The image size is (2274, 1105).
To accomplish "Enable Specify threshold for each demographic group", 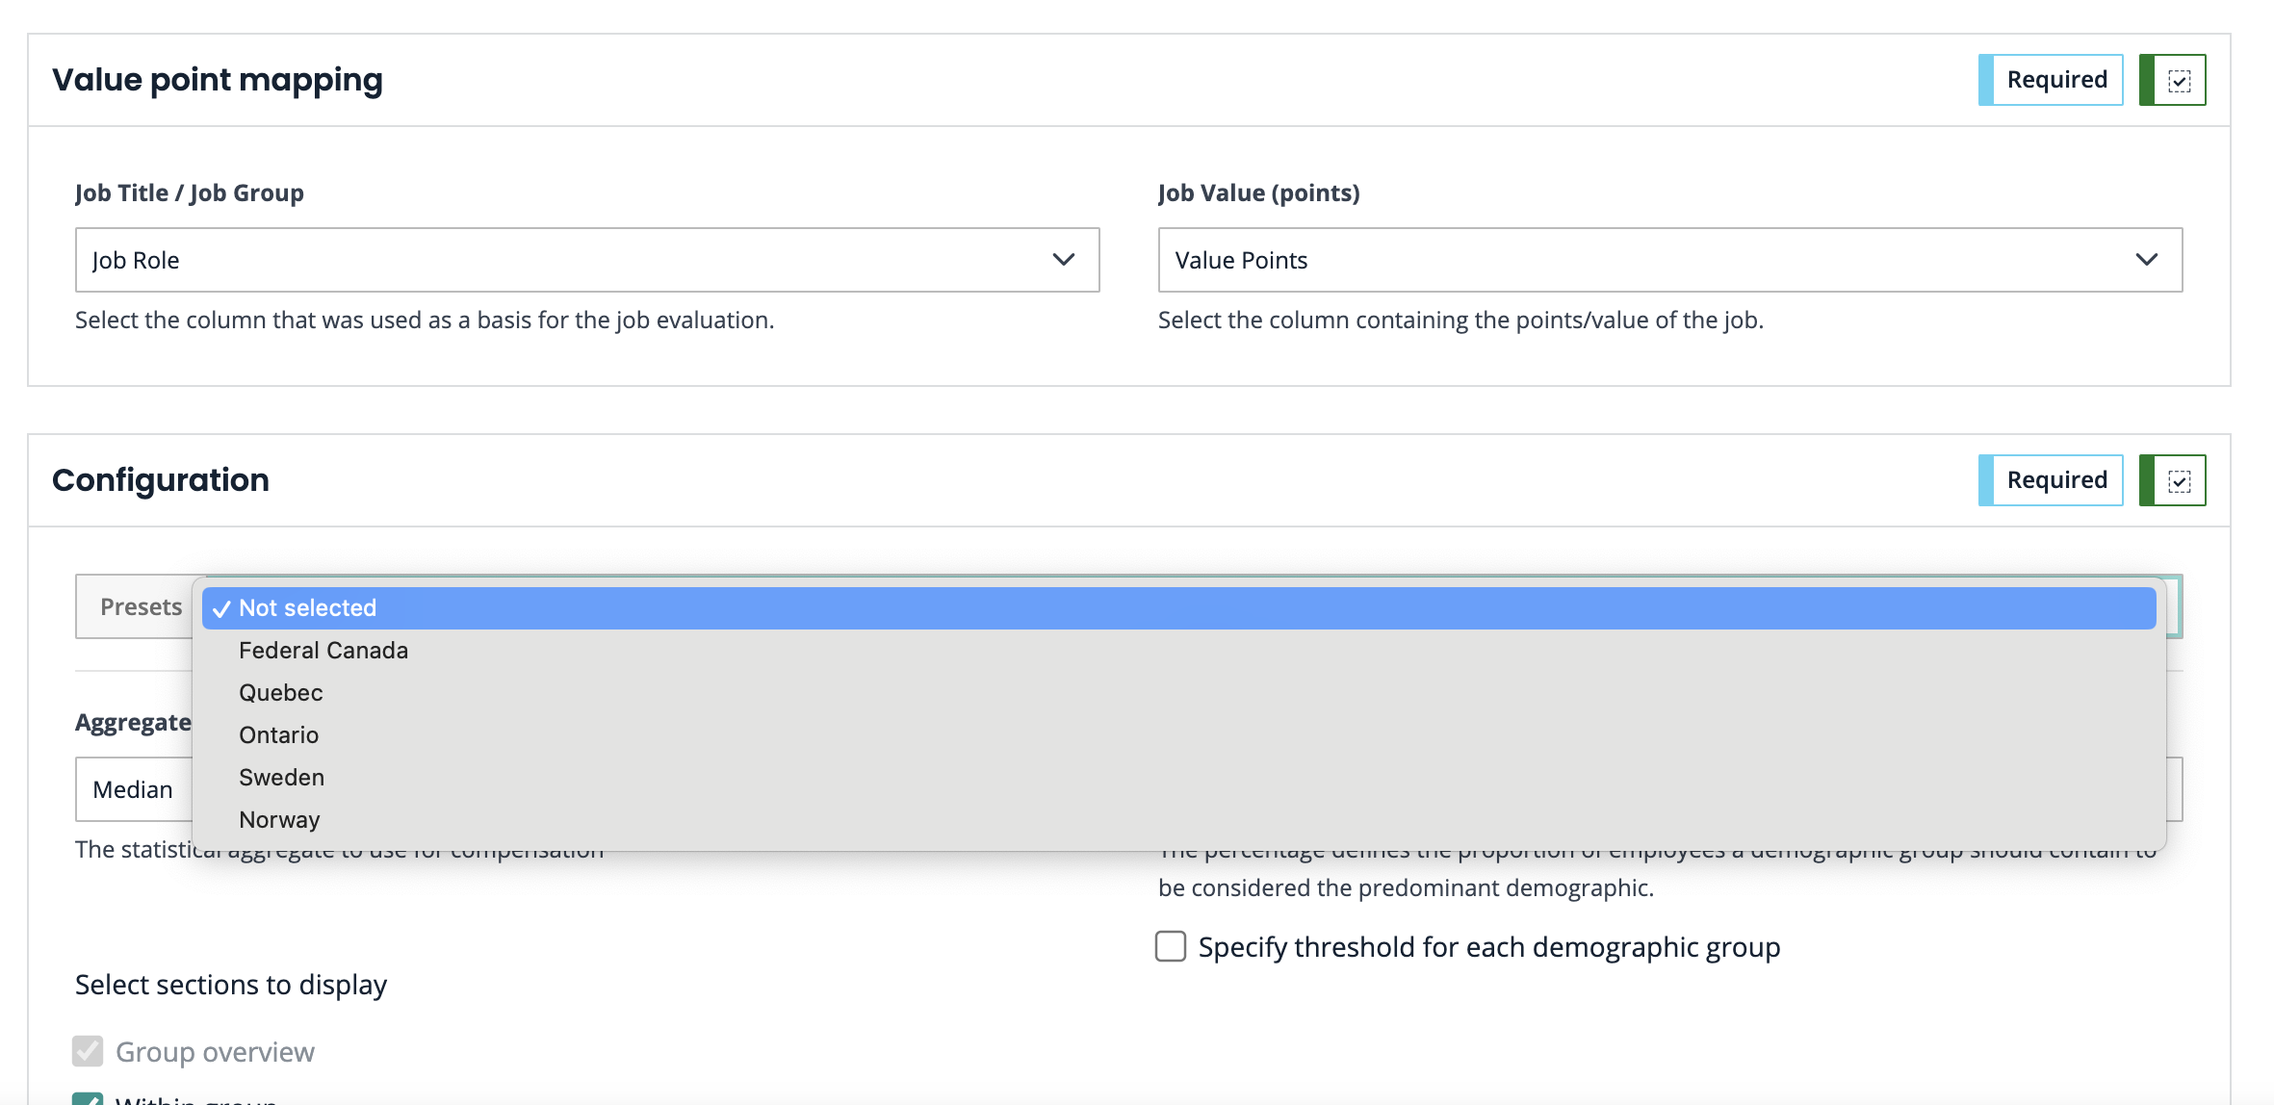I will pos(1171,947).
